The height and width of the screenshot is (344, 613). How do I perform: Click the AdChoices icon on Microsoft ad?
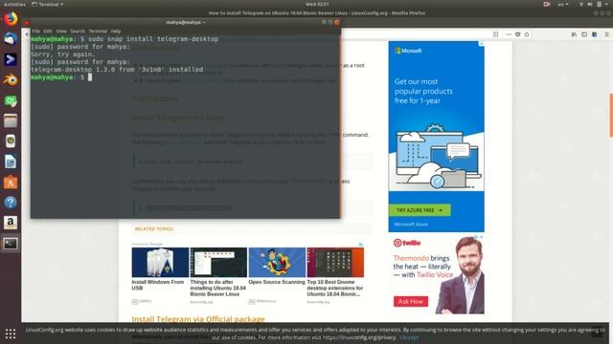click(x=482, y=43)
